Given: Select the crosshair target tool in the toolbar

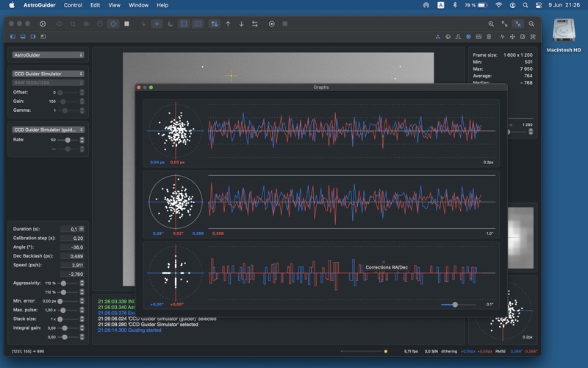Looking at the screenshot, I should pyautogui.click(x=113, y=24).
